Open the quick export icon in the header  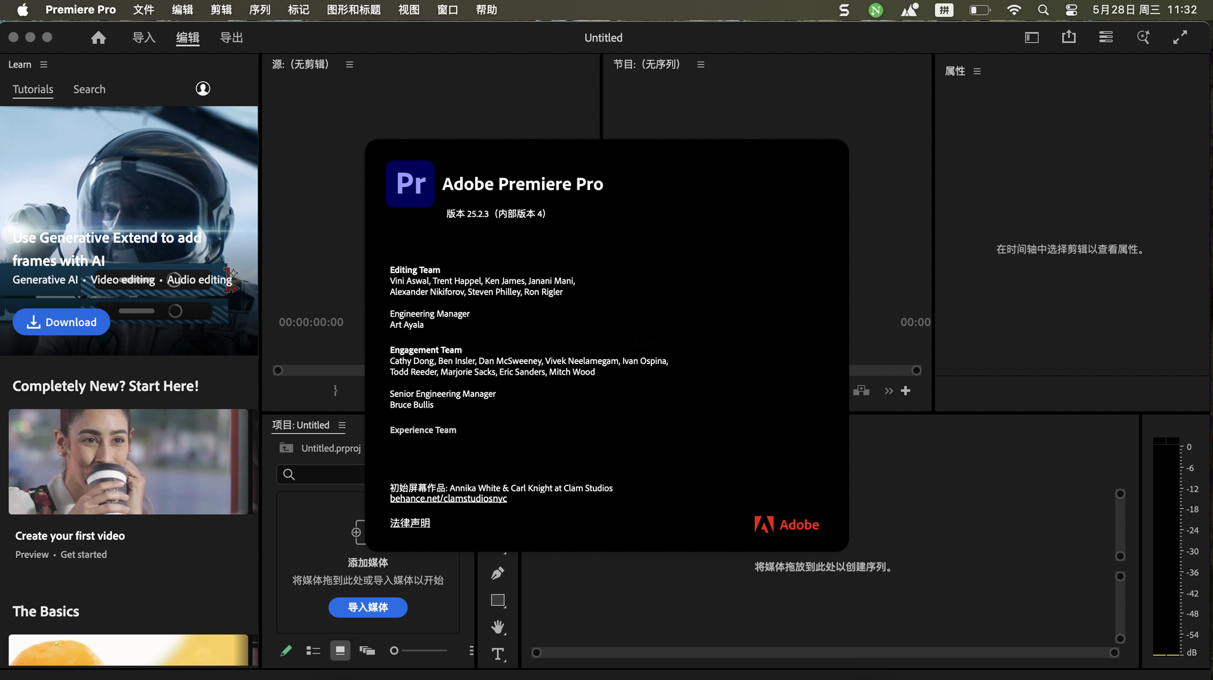click(x=1068, y=37)
